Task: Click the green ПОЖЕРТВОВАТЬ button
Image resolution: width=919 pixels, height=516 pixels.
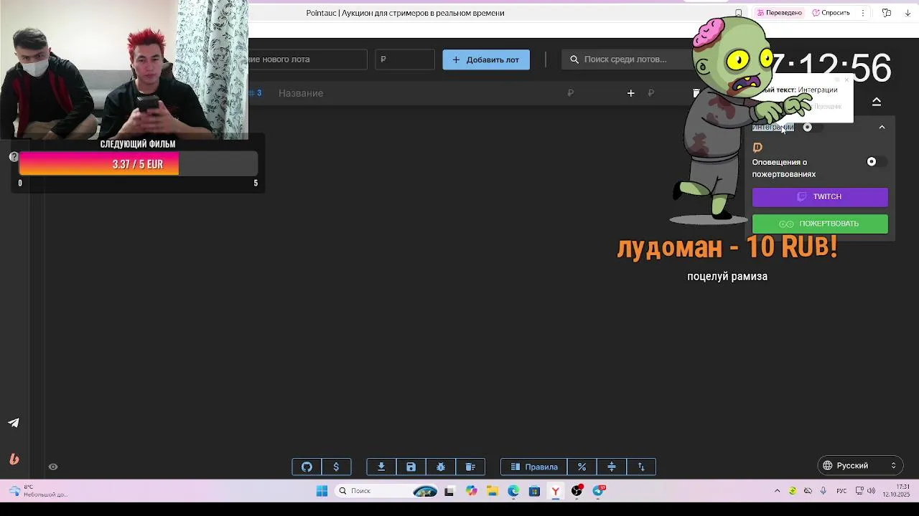Action: pyautogui.click(x=820, y=224)
